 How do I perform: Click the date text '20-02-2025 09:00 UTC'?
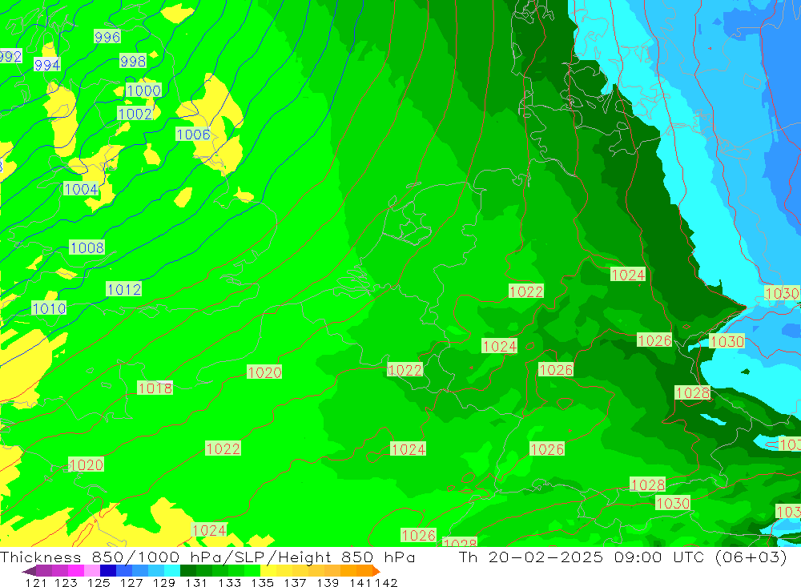click(596, 557)
